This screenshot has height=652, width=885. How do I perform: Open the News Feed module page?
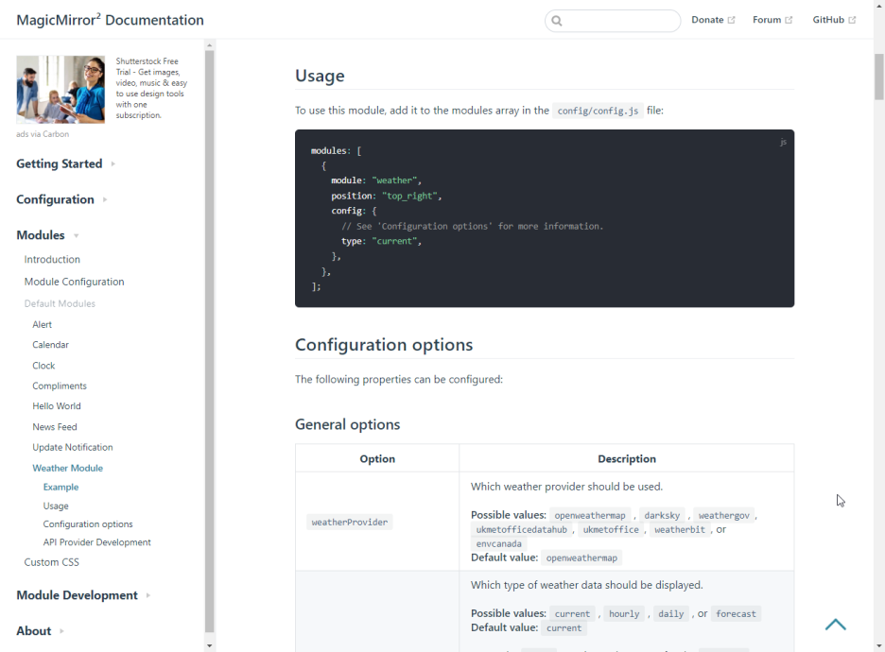(x=54, y=427)
